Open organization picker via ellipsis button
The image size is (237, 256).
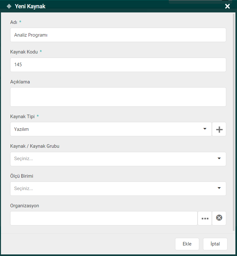205,218
